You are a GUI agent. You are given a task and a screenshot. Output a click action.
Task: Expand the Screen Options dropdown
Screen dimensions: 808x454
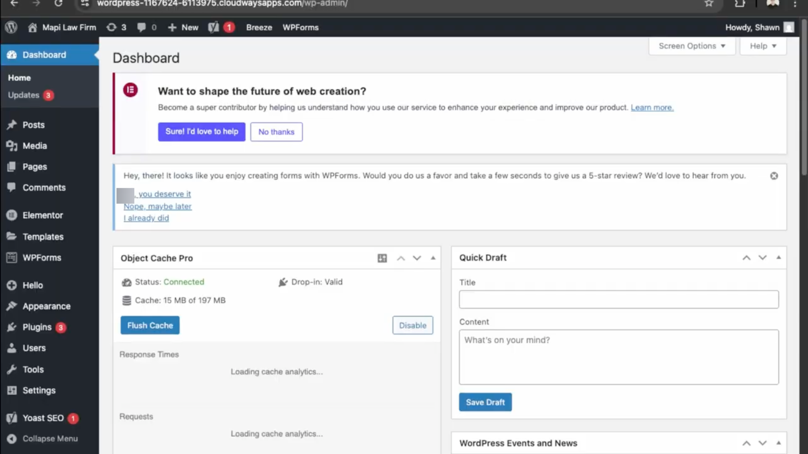(691, 46)
